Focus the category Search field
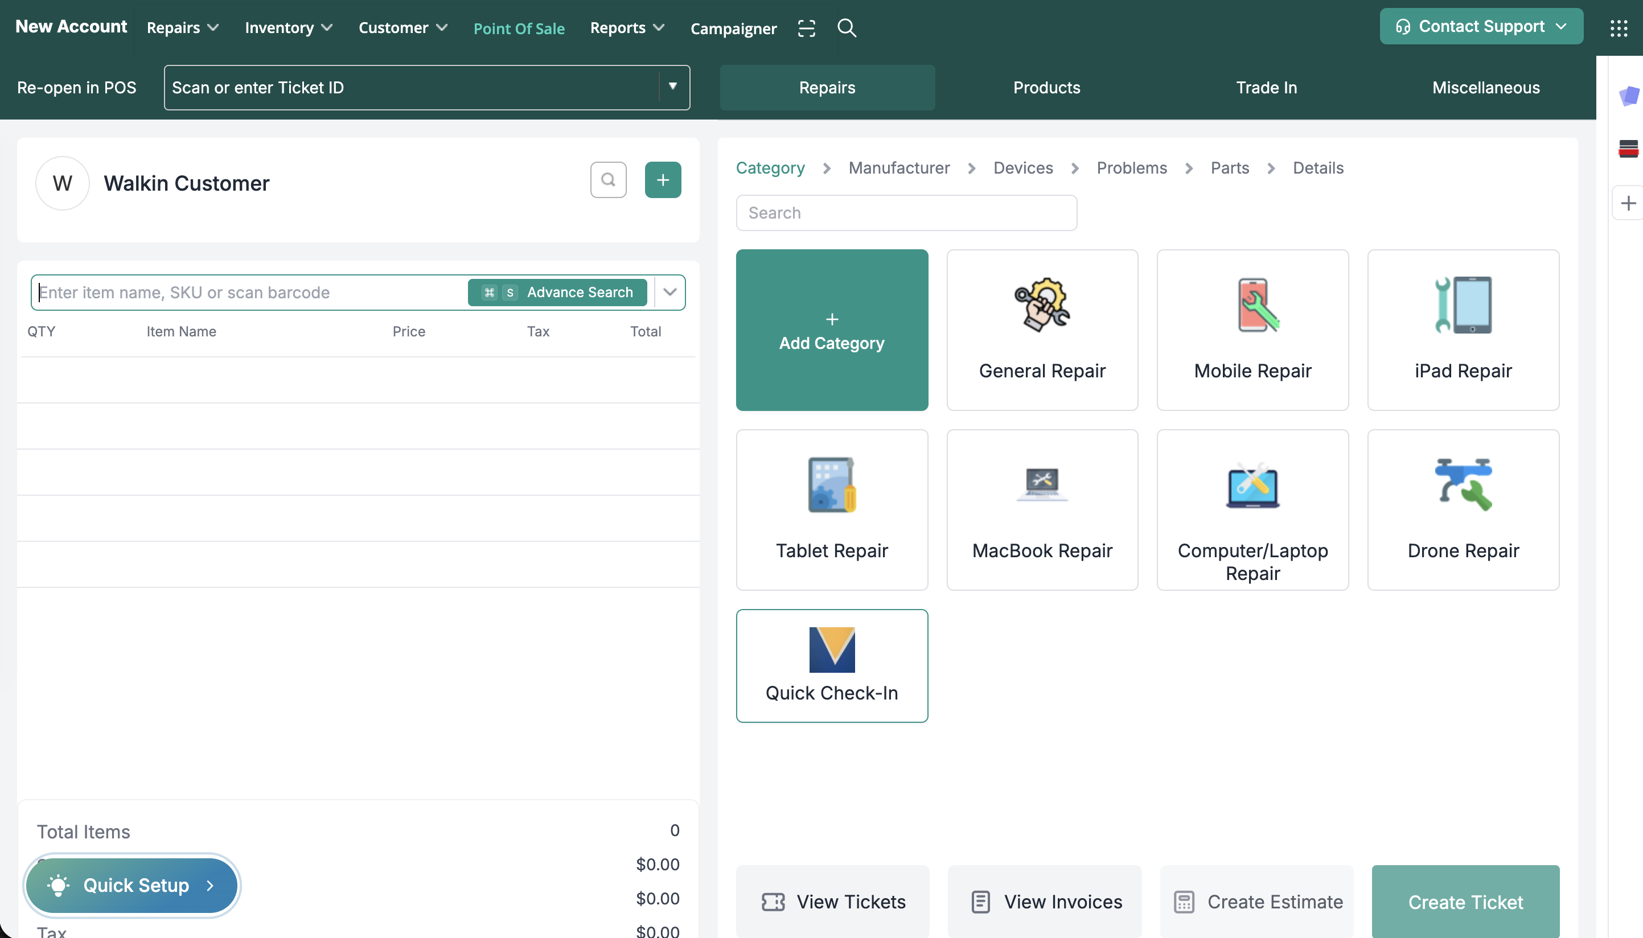Screen dimensions: 1643x938 click(x=906, y=213)
